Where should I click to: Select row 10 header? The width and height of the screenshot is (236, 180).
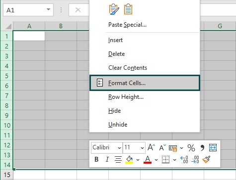pyautogui.click(x=6, y=125)
